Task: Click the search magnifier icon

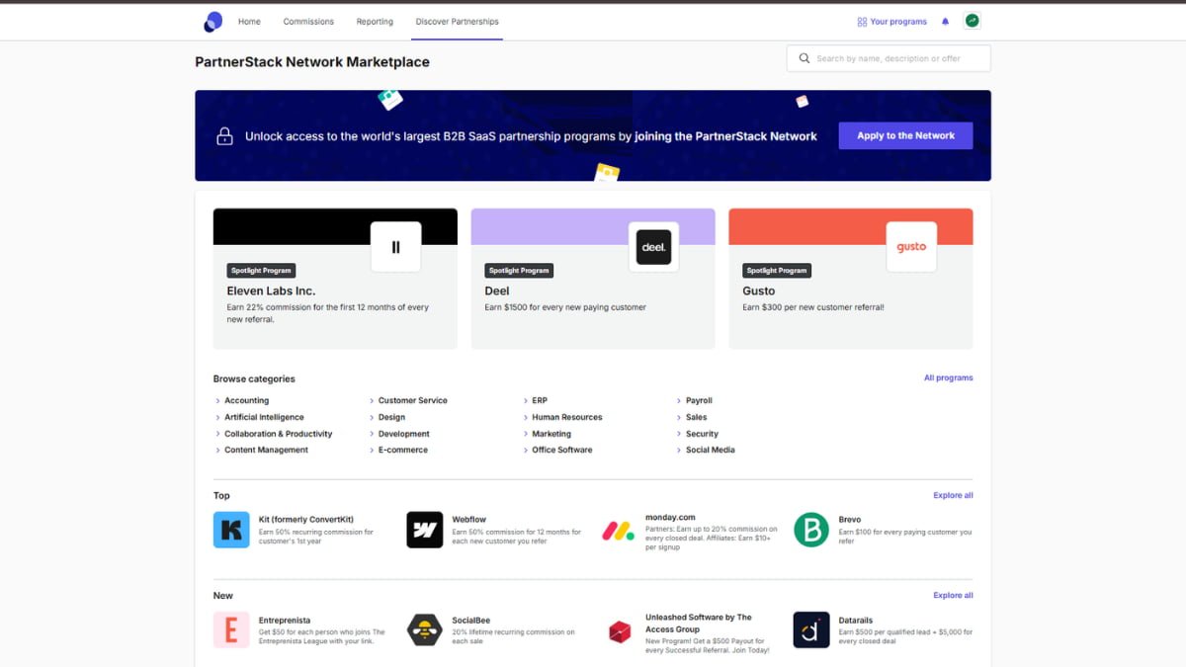Action: (805, 58)
